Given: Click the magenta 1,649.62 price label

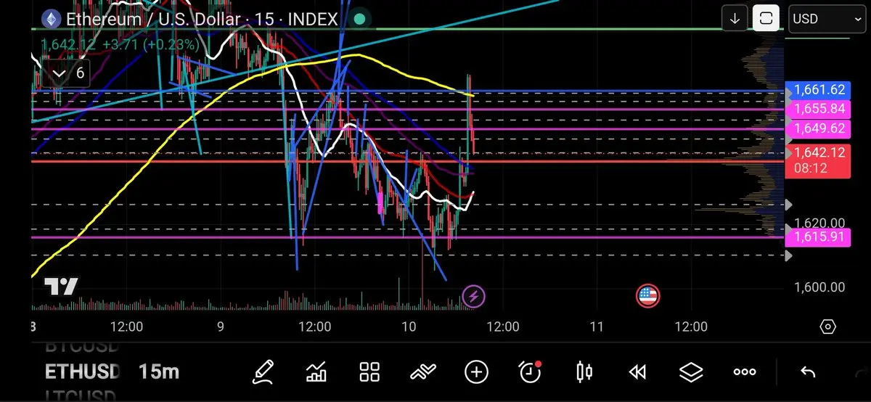Looking at the screenshot, I should pyautogui.click(x=819, y=128).
